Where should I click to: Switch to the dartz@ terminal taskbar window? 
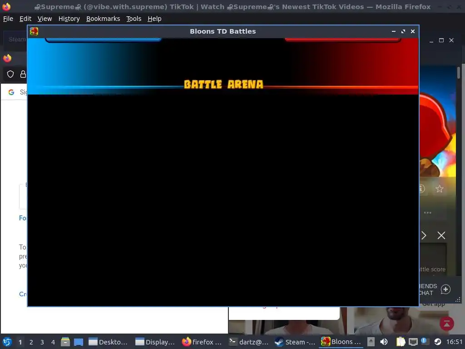coord(248,342)
